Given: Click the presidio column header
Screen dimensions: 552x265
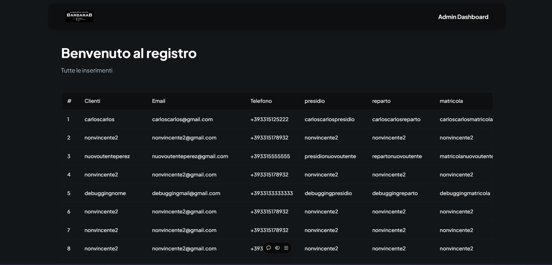Looking at the screenshot, I should pyautogui.click(x=315, y=101).
